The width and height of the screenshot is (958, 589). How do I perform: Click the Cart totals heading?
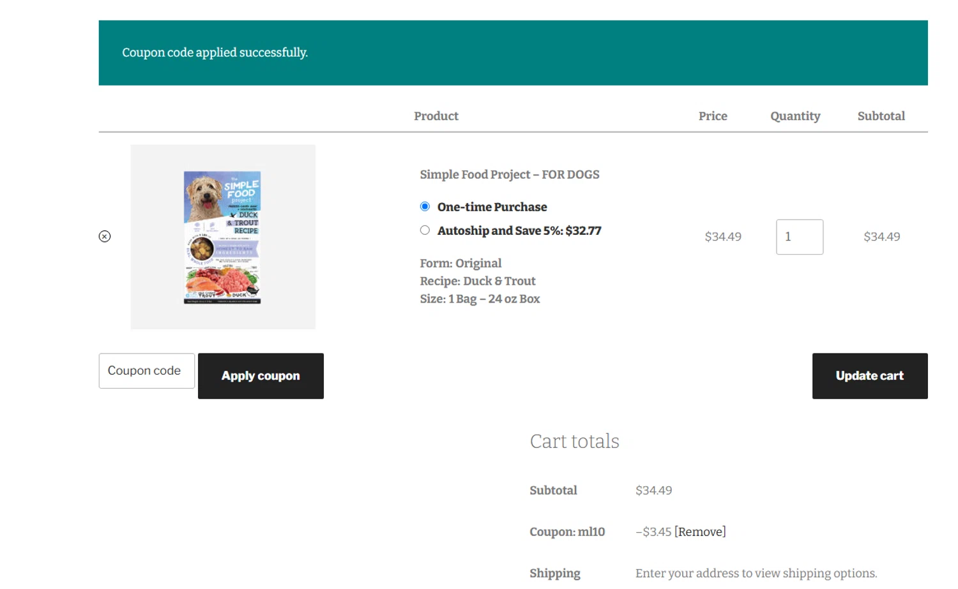[x=574, y=441]
